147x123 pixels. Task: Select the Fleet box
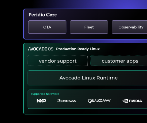[x=89, y=27]
